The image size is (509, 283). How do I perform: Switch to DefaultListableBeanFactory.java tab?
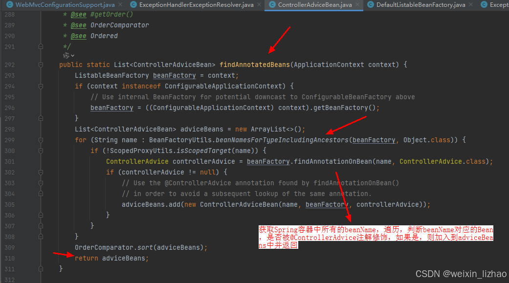(420, 4)
